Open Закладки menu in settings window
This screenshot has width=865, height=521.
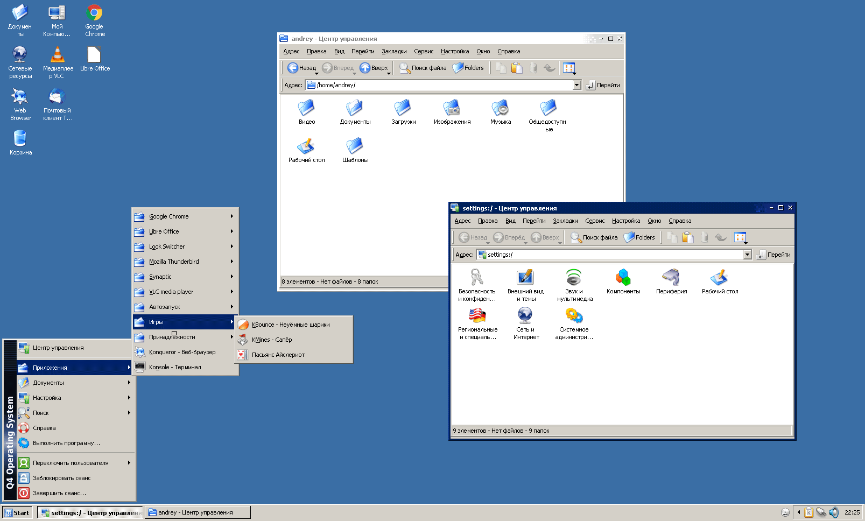(x=565, y=221)
